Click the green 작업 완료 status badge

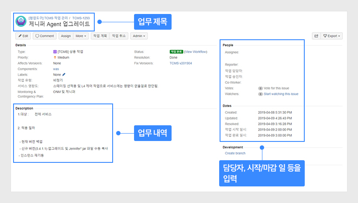pyautogui.click(x=176, y=52)
